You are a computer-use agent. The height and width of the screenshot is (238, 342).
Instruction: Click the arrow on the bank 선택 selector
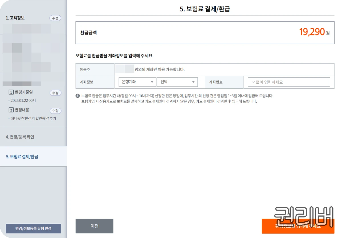(194, 82)
